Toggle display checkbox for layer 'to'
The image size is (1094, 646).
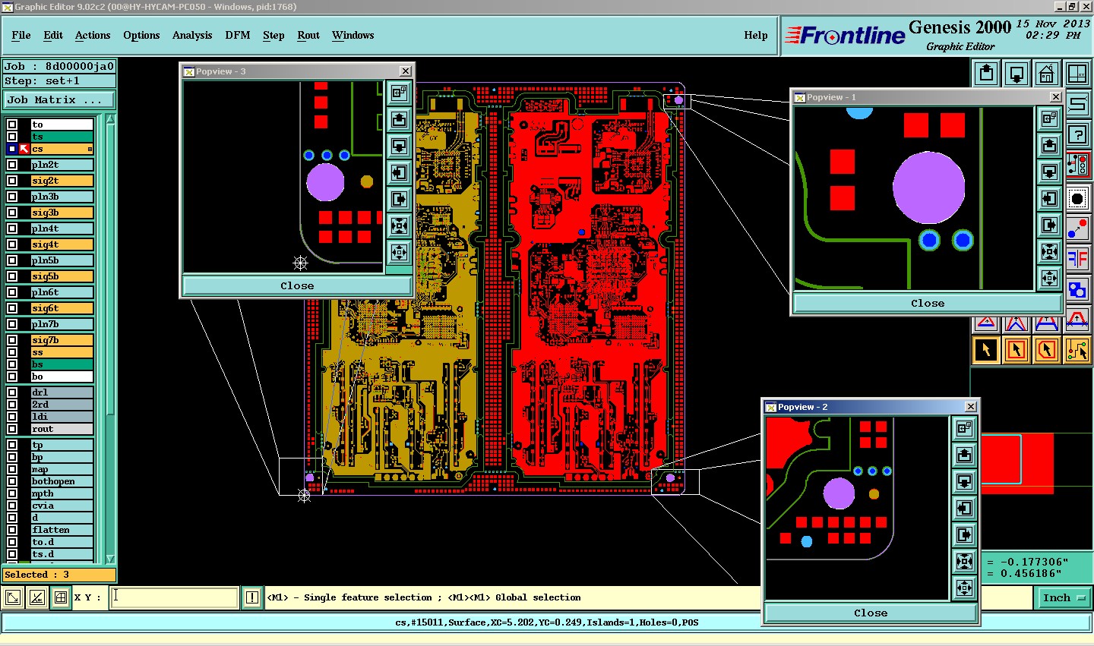12,124
